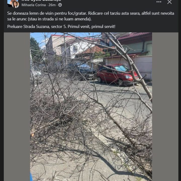The height and width of the screenshot is (181, 181).
Task: Open the photo of cut cherry branches
Action: [91, 107]
